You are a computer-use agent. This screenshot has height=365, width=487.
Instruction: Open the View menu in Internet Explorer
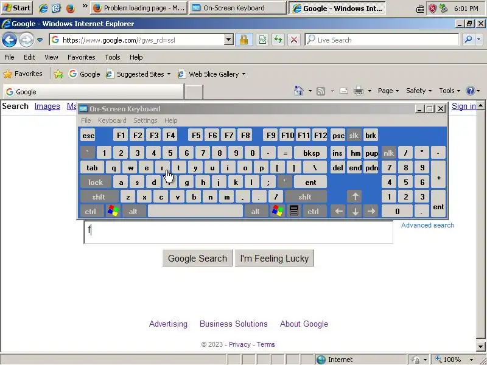[51, 57]
